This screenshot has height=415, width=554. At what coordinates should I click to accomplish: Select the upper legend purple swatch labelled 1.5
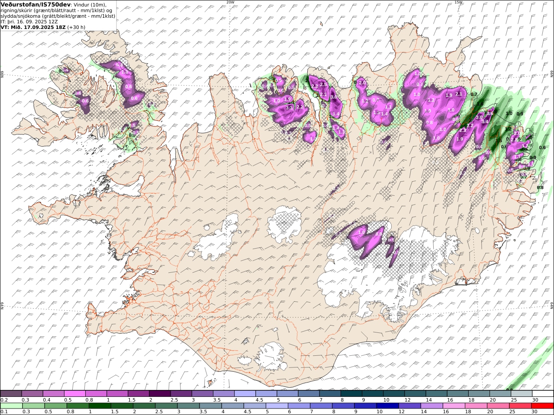coord(138,394)
